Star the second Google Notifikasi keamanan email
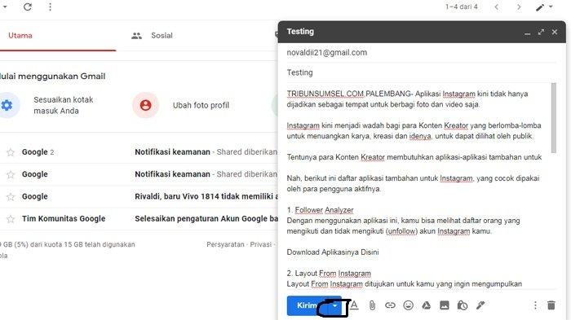 (x=11, y=174)
